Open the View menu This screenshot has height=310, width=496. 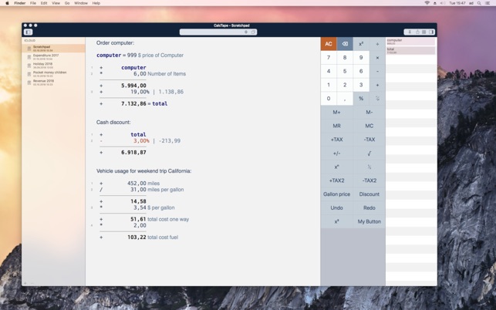pos(56,3)
